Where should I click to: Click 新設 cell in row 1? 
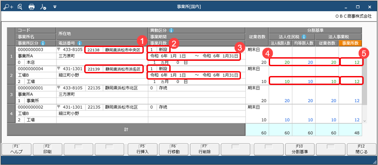[163, 50]
